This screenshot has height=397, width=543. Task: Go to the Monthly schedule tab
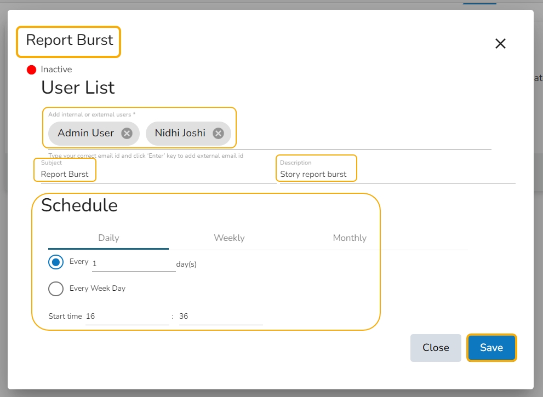[350, 238]
